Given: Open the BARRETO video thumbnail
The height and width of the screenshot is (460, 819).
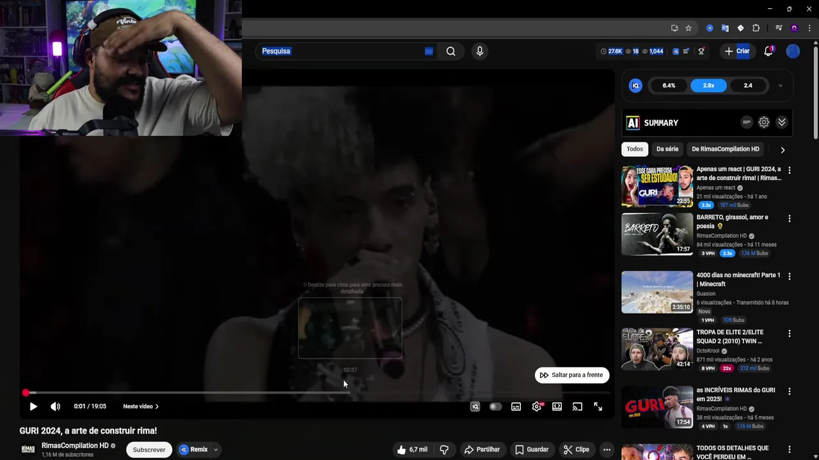Looking at the screenshot, I should pos(657,234).
